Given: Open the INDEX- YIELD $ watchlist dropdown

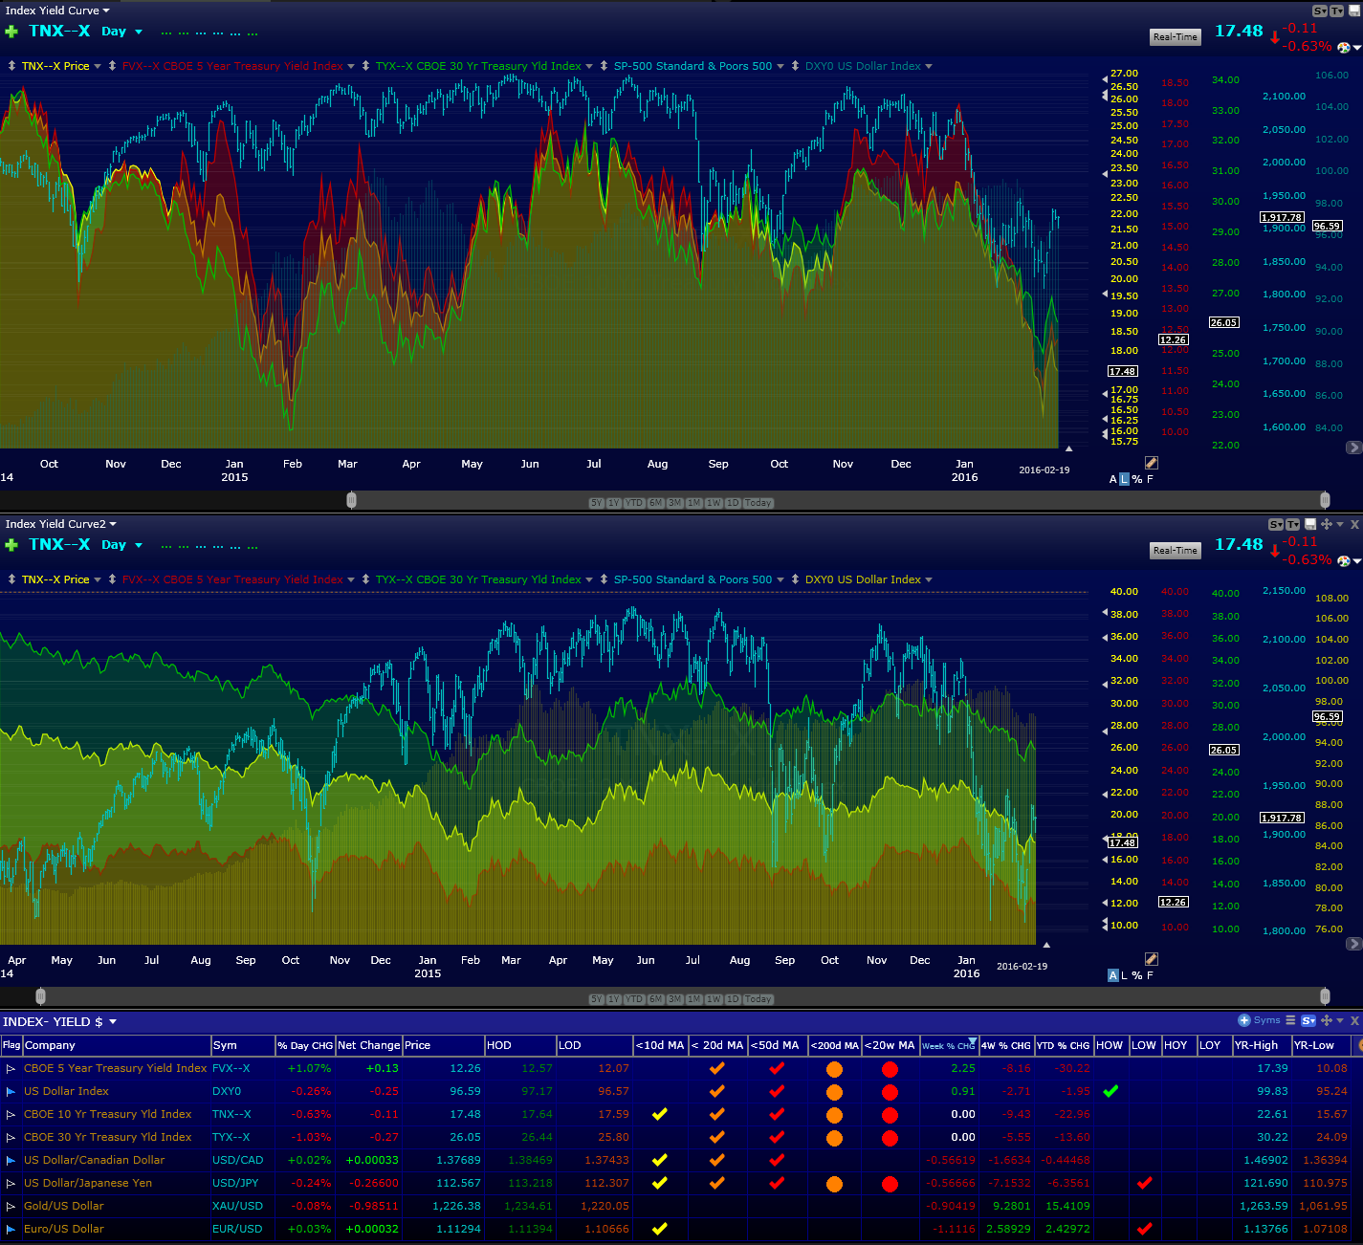Looking at the screenshot, I should click(59, 1021).
